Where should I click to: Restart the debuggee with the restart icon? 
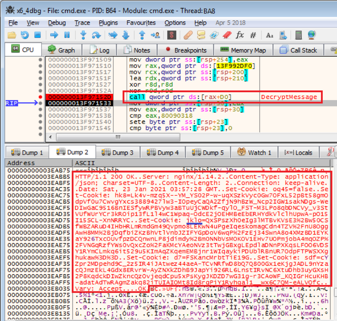(24, 35)
